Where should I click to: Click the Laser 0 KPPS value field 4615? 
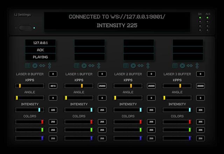coord(53,86)
